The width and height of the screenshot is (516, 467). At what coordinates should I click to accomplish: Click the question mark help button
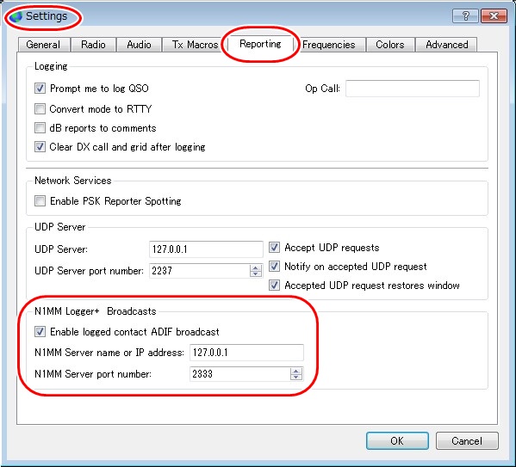click(465, 15)
